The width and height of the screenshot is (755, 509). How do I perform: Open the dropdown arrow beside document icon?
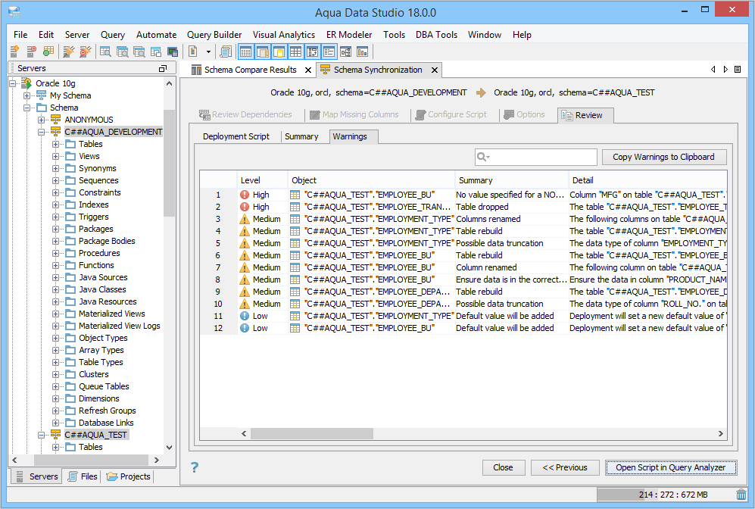pos(208,52)
